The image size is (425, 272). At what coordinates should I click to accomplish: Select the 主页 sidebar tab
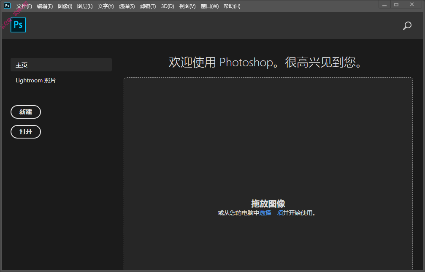61,65
